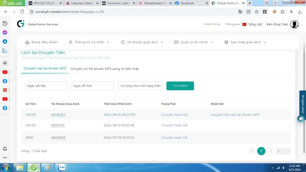Open the sidebar more options dots

pos(5,158)
